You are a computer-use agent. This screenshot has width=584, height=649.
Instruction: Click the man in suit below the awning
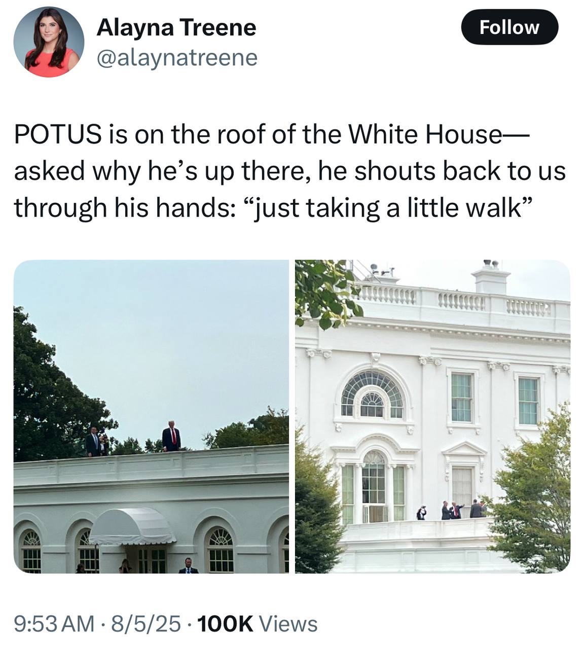(188, 566)
